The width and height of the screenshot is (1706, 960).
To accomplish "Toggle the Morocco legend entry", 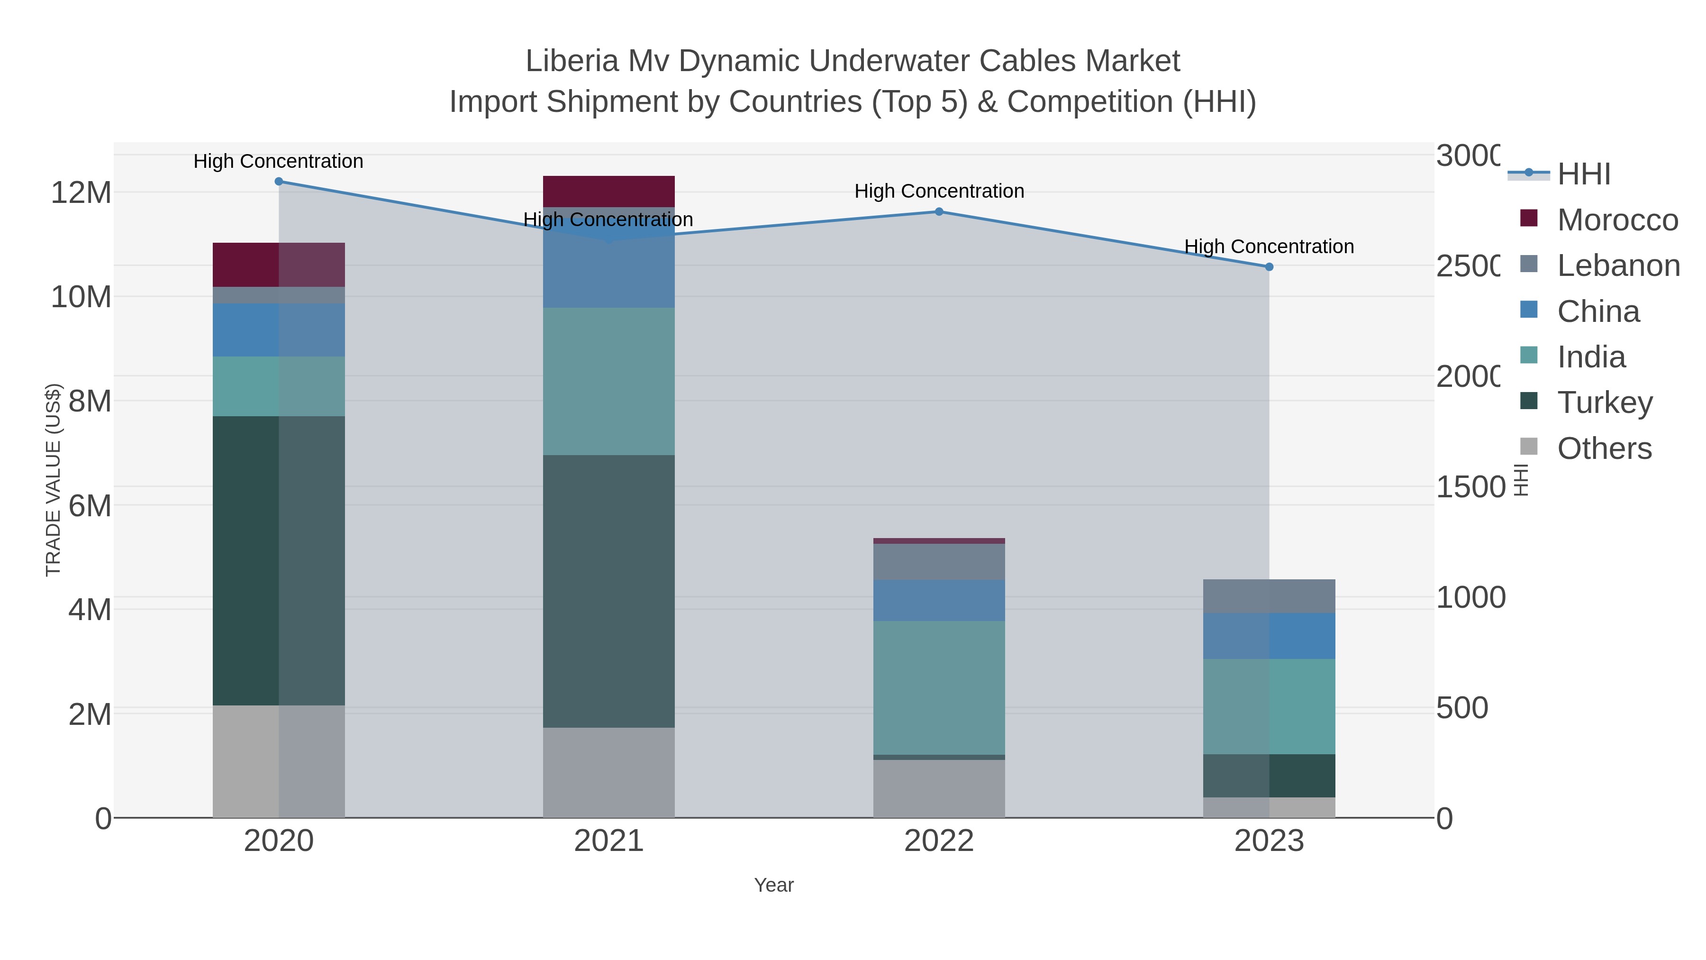I will 1599,220.
